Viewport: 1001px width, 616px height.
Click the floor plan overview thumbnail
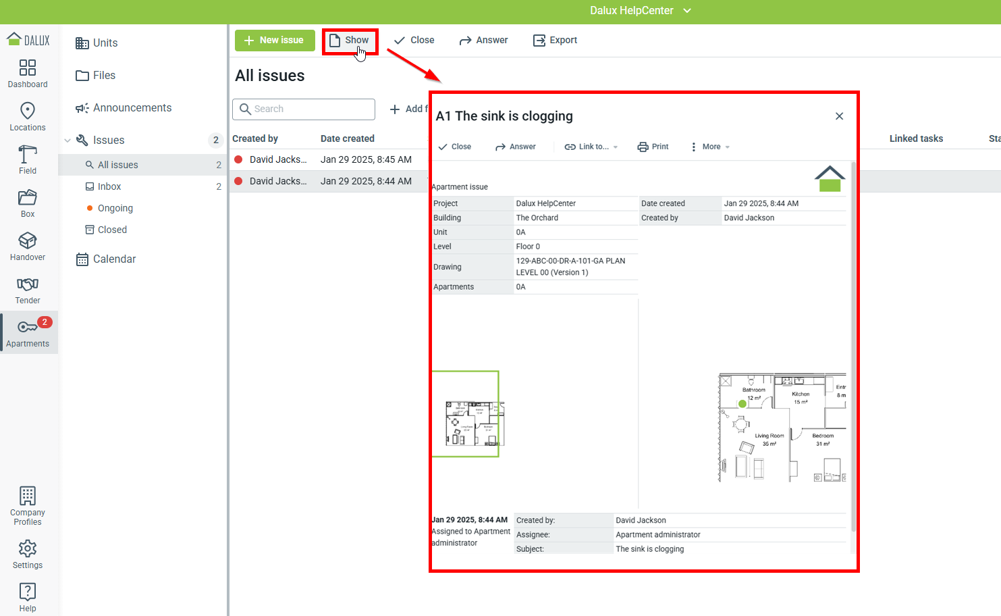(466, 414)
